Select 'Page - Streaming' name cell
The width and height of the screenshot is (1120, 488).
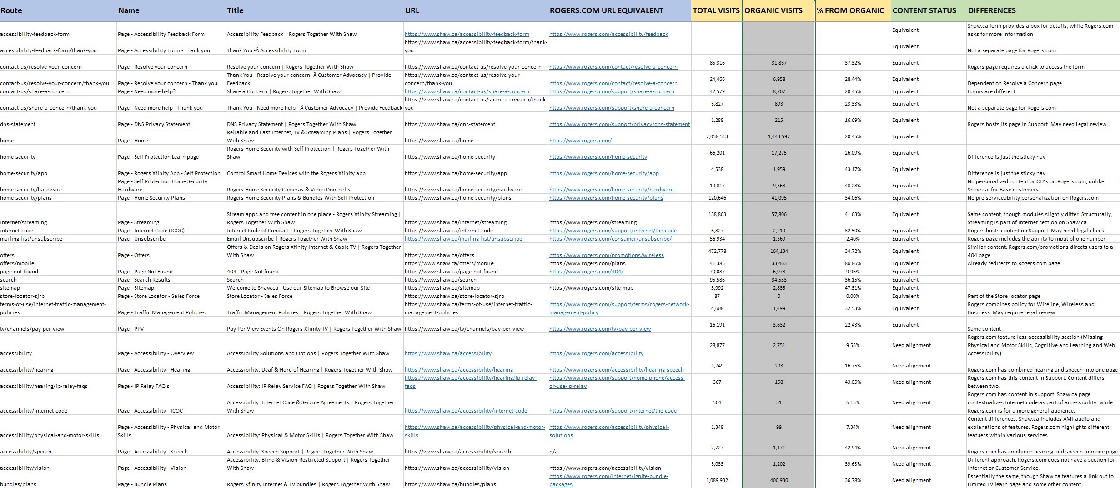(171, 214)
